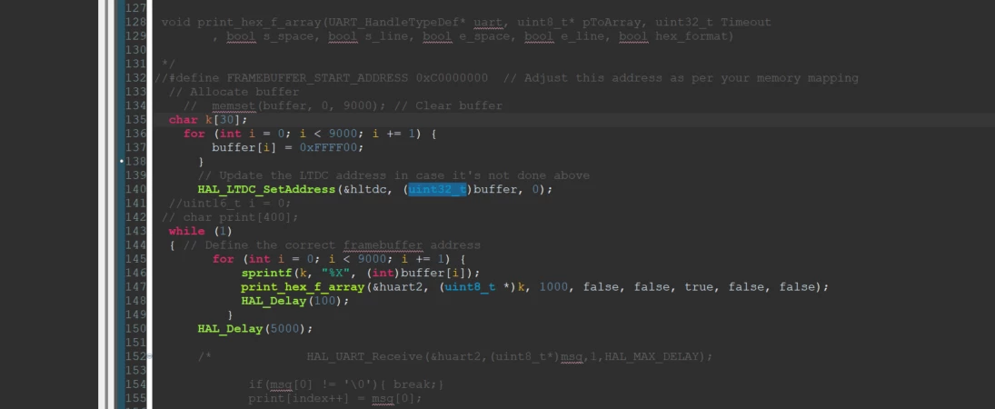Viewport: 995px width, 409px height.
Task: Click the // Allocate buffer comment
Action: pos(234,92)
